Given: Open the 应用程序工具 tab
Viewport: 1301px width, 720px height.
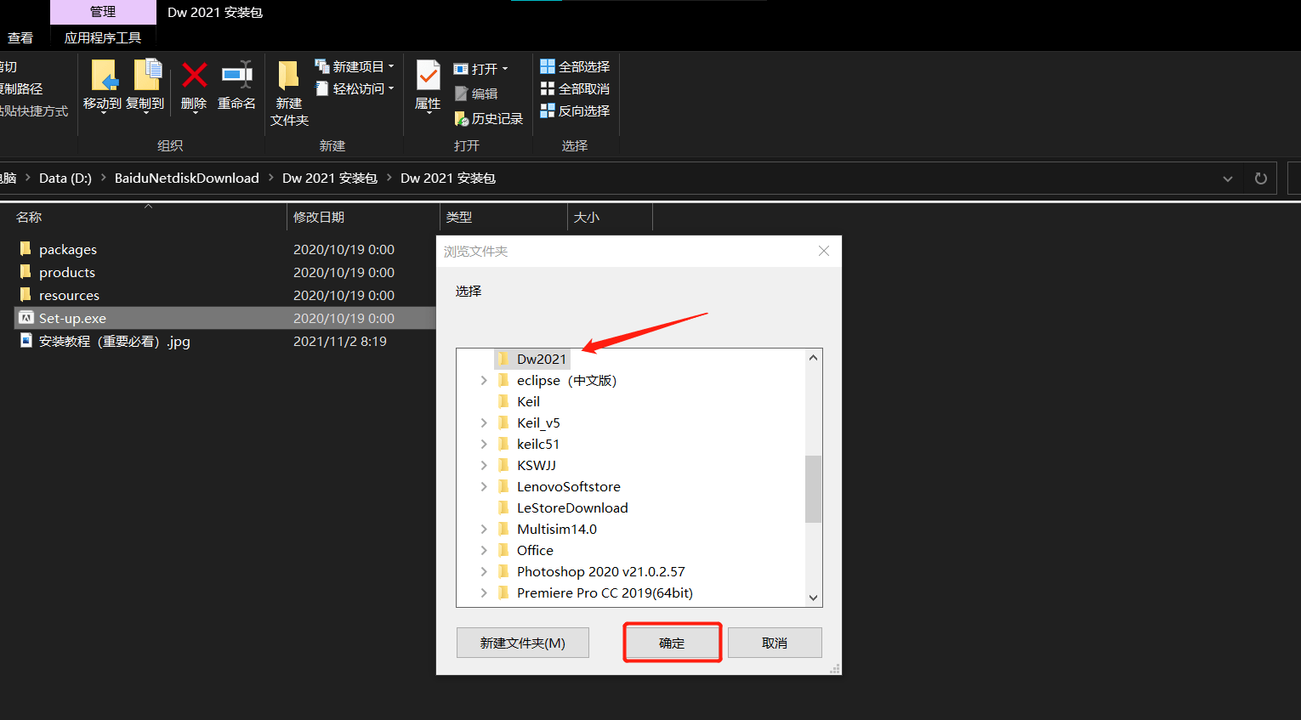Looking at the screenshot, I should [103, 37].
